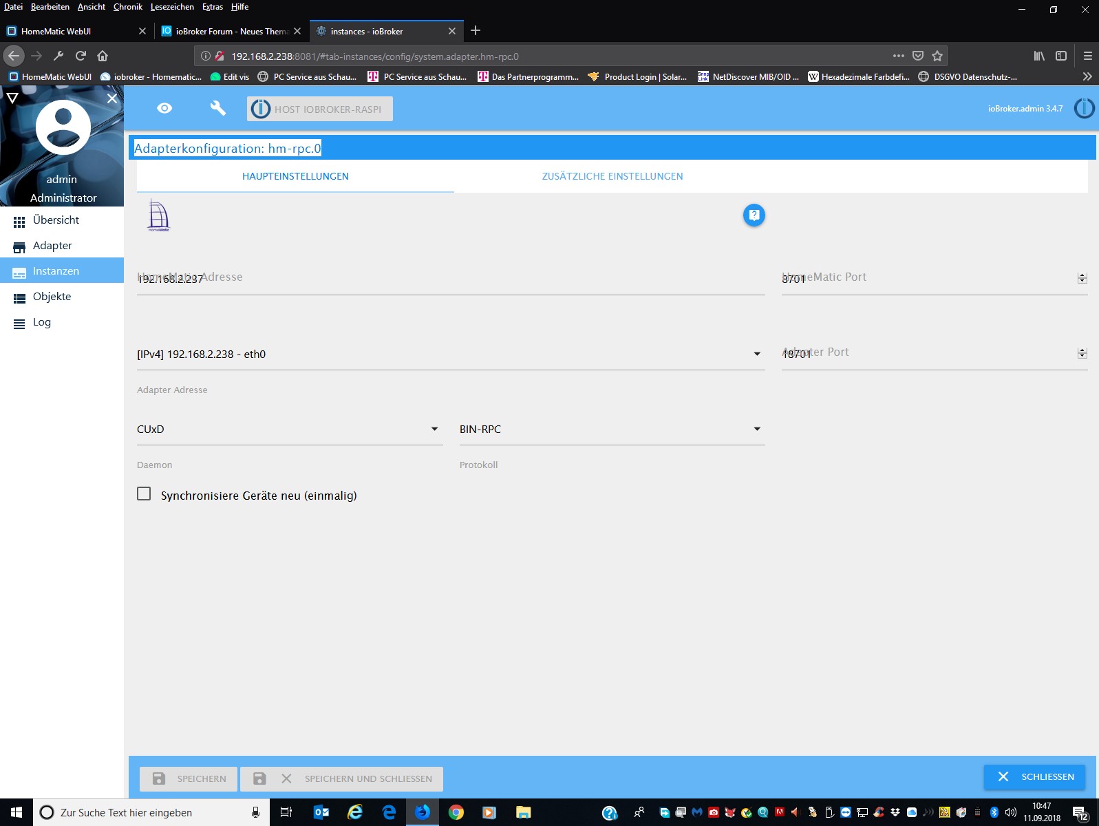Open the Protokoll BIN-RPC dropdown

612,429
